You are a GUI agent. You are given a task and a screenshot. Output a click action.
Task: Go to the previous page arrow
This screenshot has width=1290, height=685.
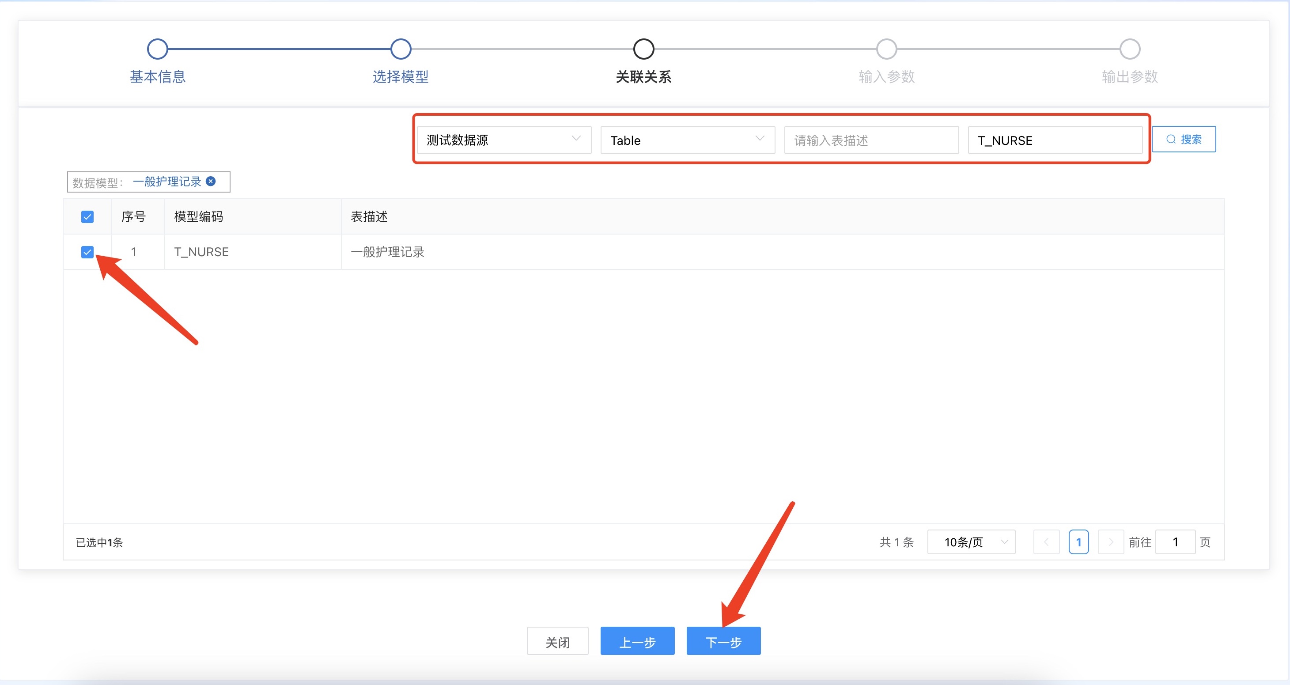(1046, 542)
